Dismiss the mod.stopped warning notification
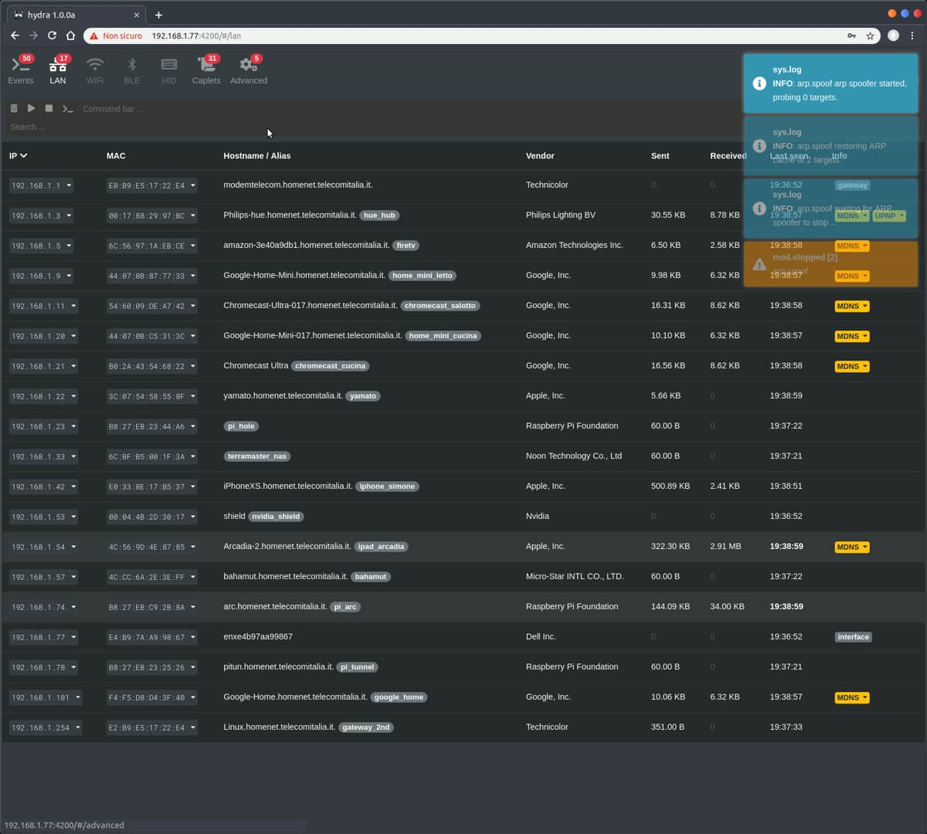927x834 pixels. click(x=830, y=264)
